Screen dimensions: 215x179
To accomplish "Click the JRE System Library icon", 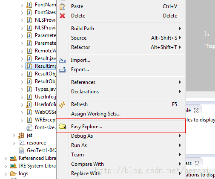I will click(x=13, y=166).
